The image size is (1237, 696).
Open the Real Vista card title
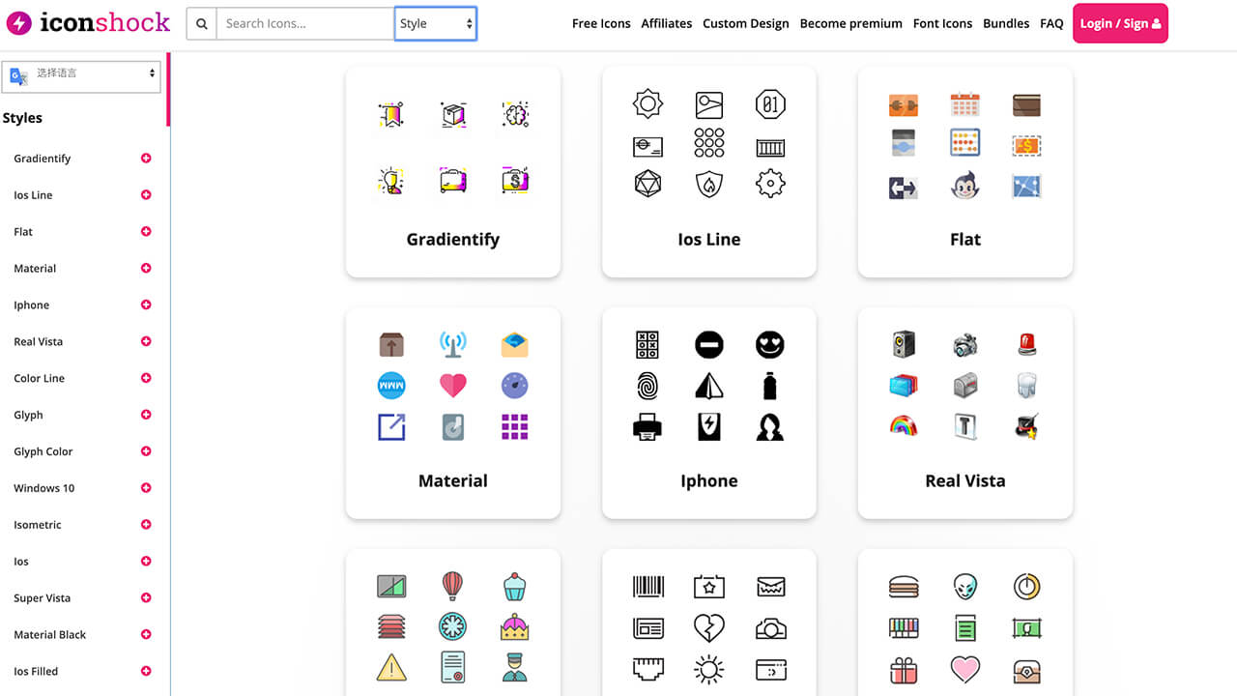point(964,480)
